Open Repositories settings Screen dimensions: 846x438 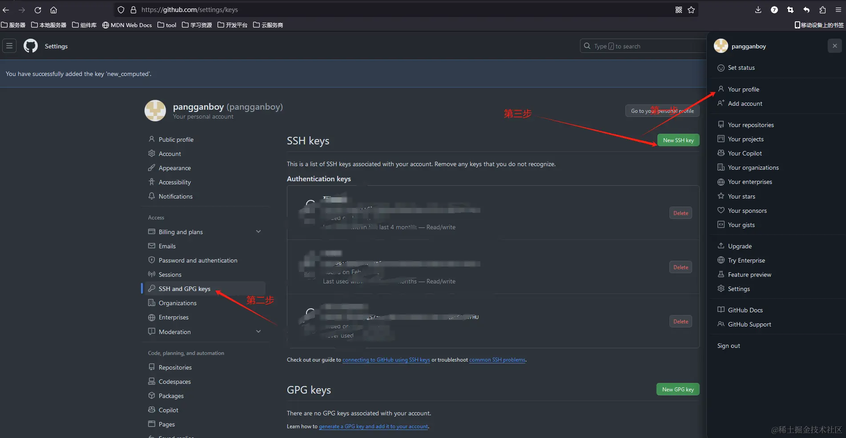tap(175, 367)
